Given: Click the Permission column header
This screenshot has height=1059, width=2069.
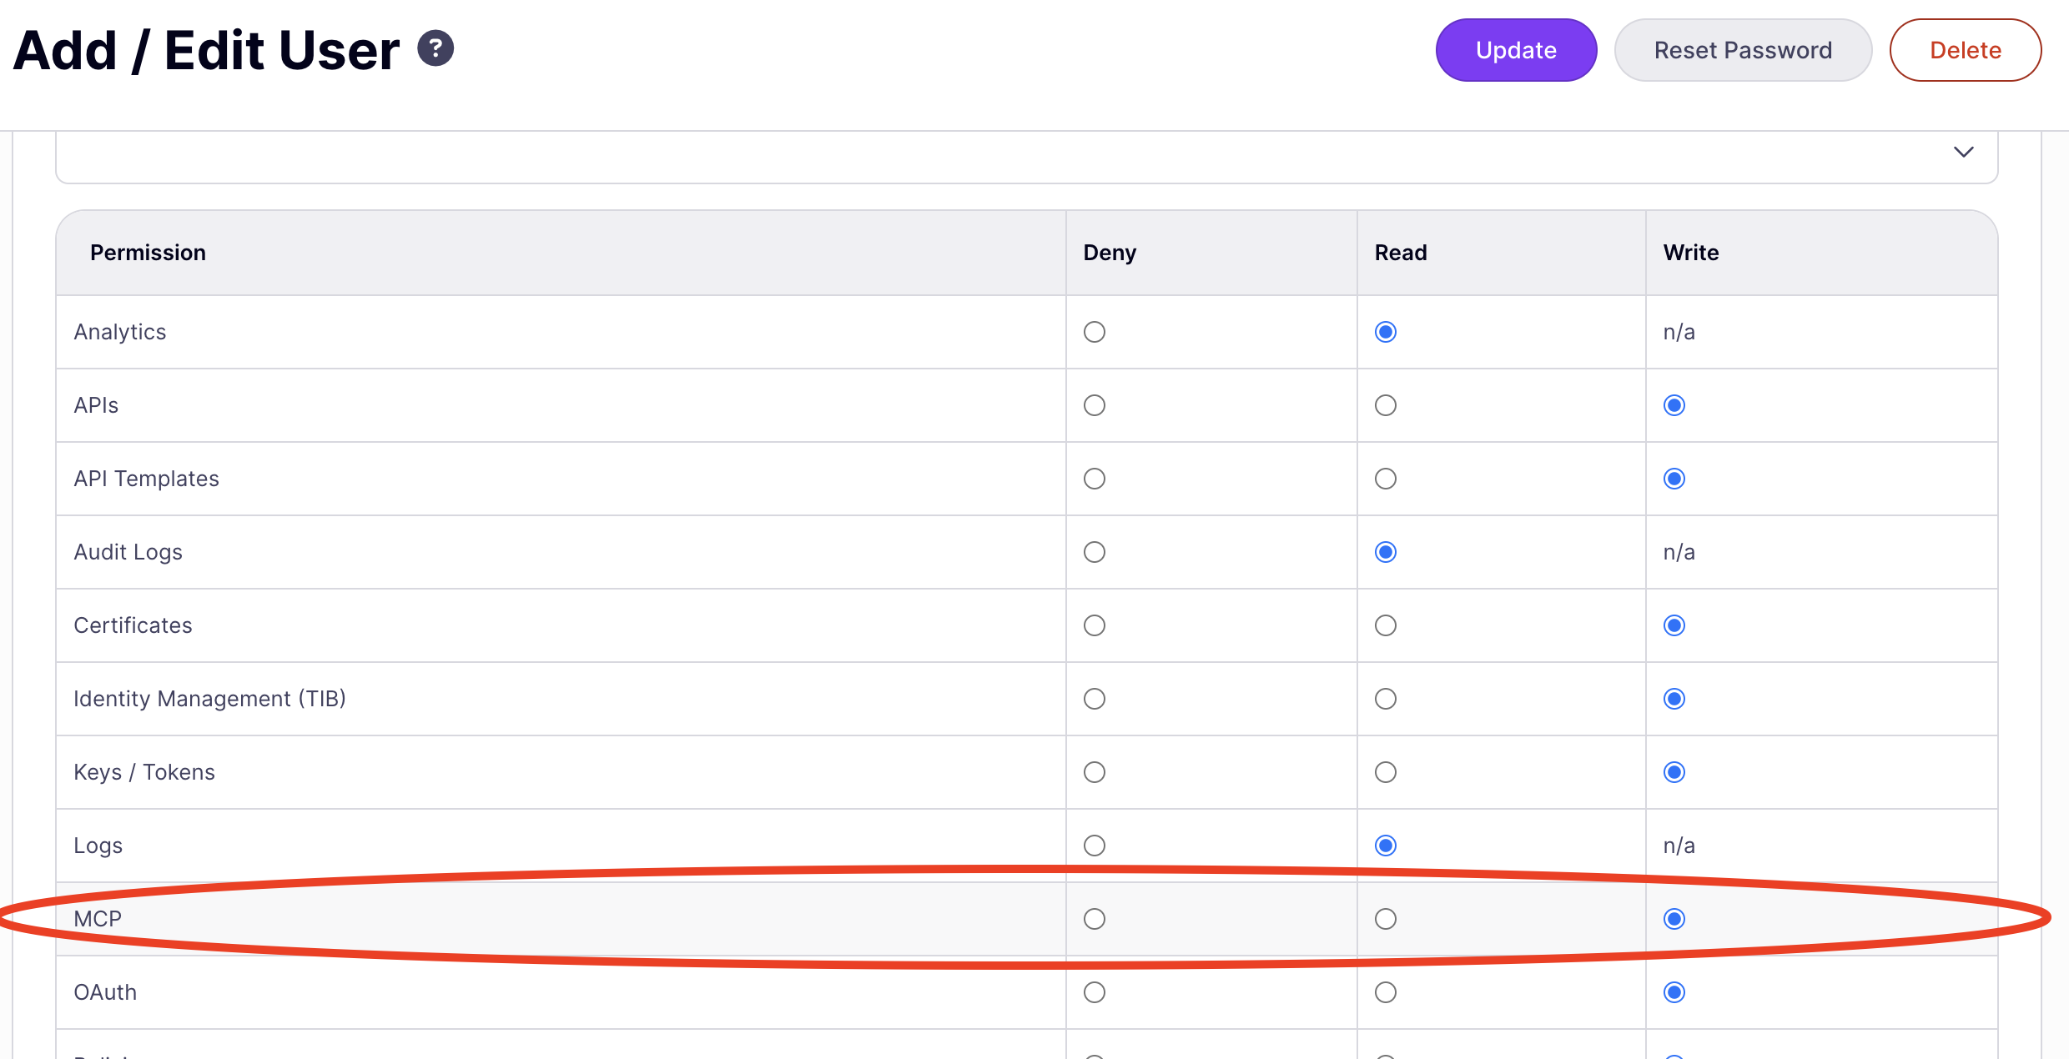Looking at the screenshot, I should pos(148,253).
